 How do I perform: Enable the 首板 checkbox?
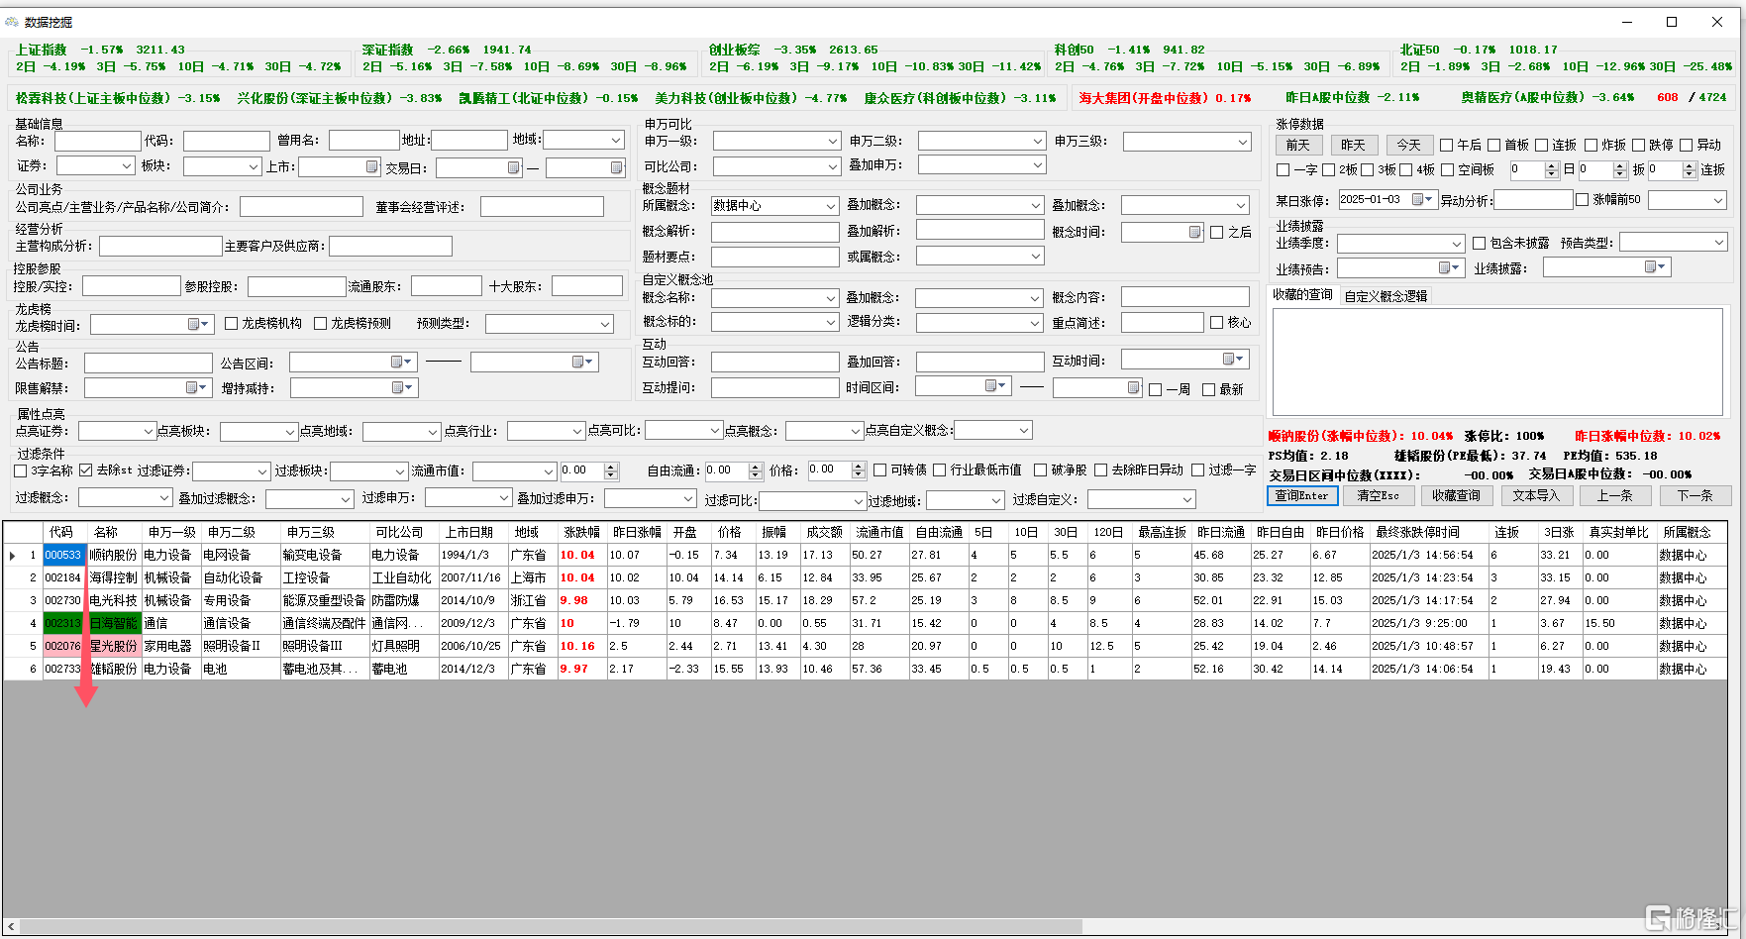click(1494, 146)
